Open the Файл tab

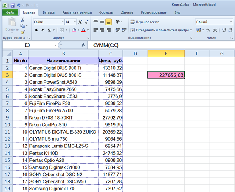point(10,12)
